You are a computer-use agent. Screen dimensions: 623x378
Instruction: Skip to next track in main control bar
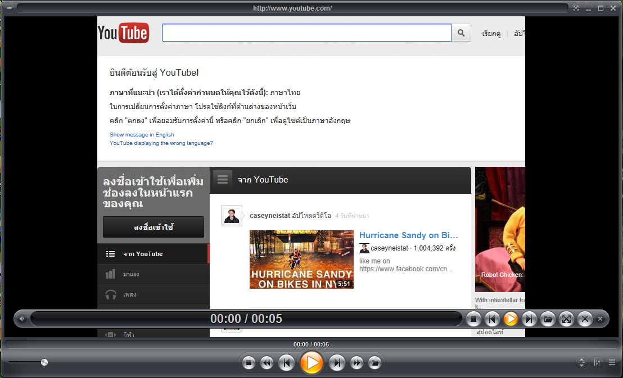click(337, 362)
